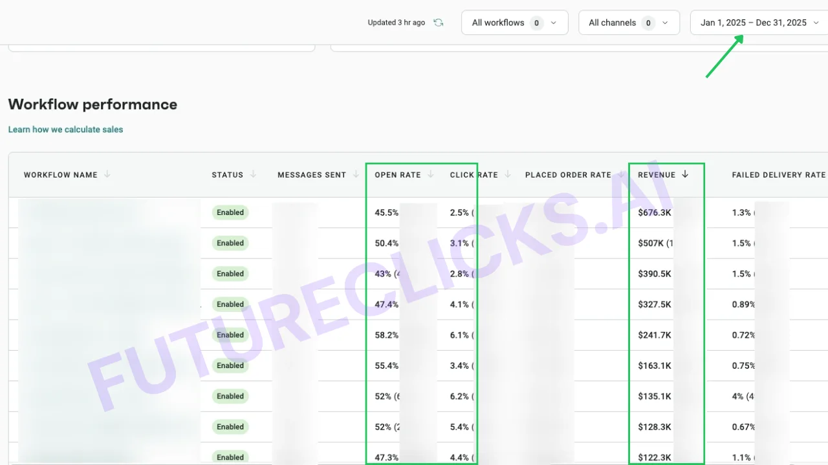Viewport: 828px width, 465px height.
Task: Click the Placed Order Rate header
Action: [x=568, y=175]
